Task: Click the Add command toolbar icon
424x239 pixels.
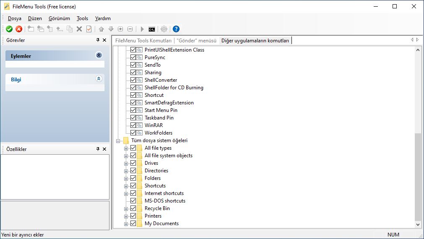Action: click(31, 29)
